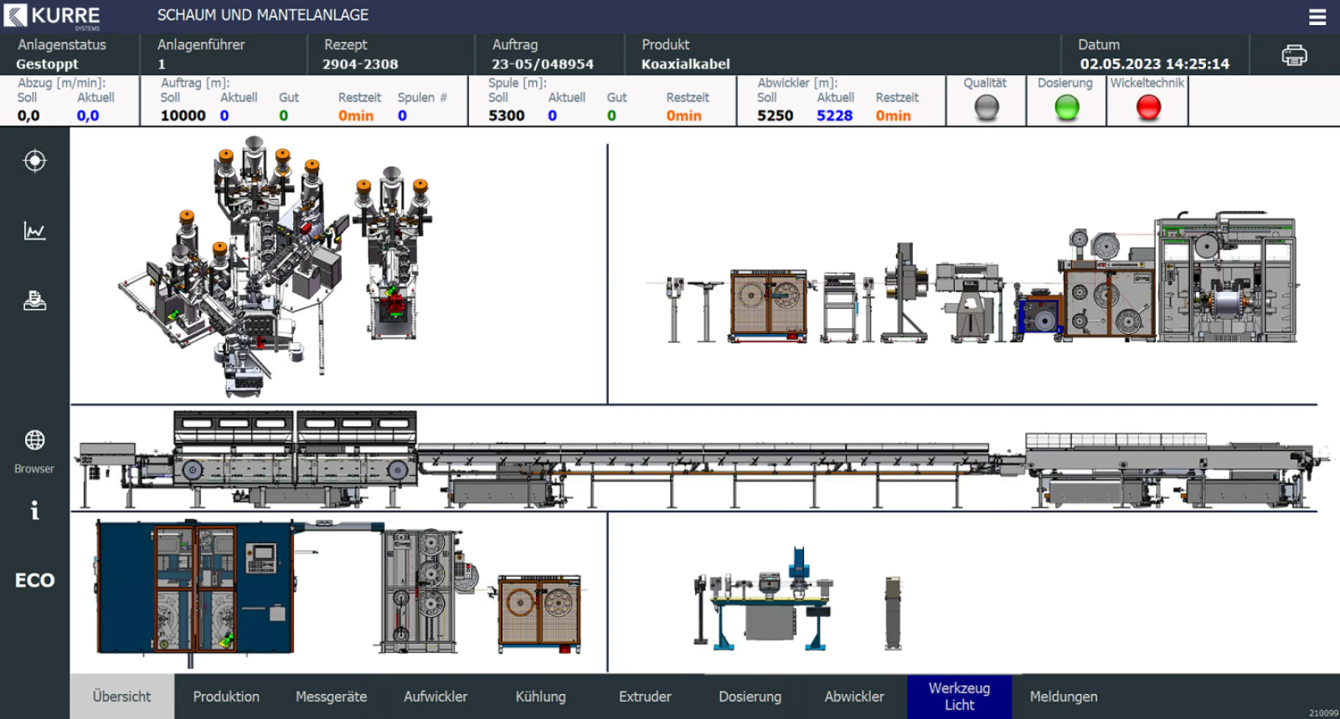Open the hamburger menu top right

(x=1318, y=16)
